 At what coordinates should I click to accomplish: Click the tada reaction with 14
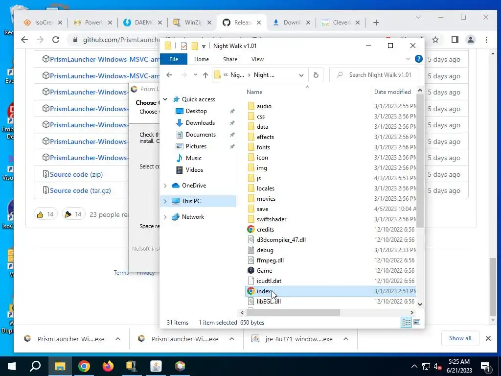(73, 214)
